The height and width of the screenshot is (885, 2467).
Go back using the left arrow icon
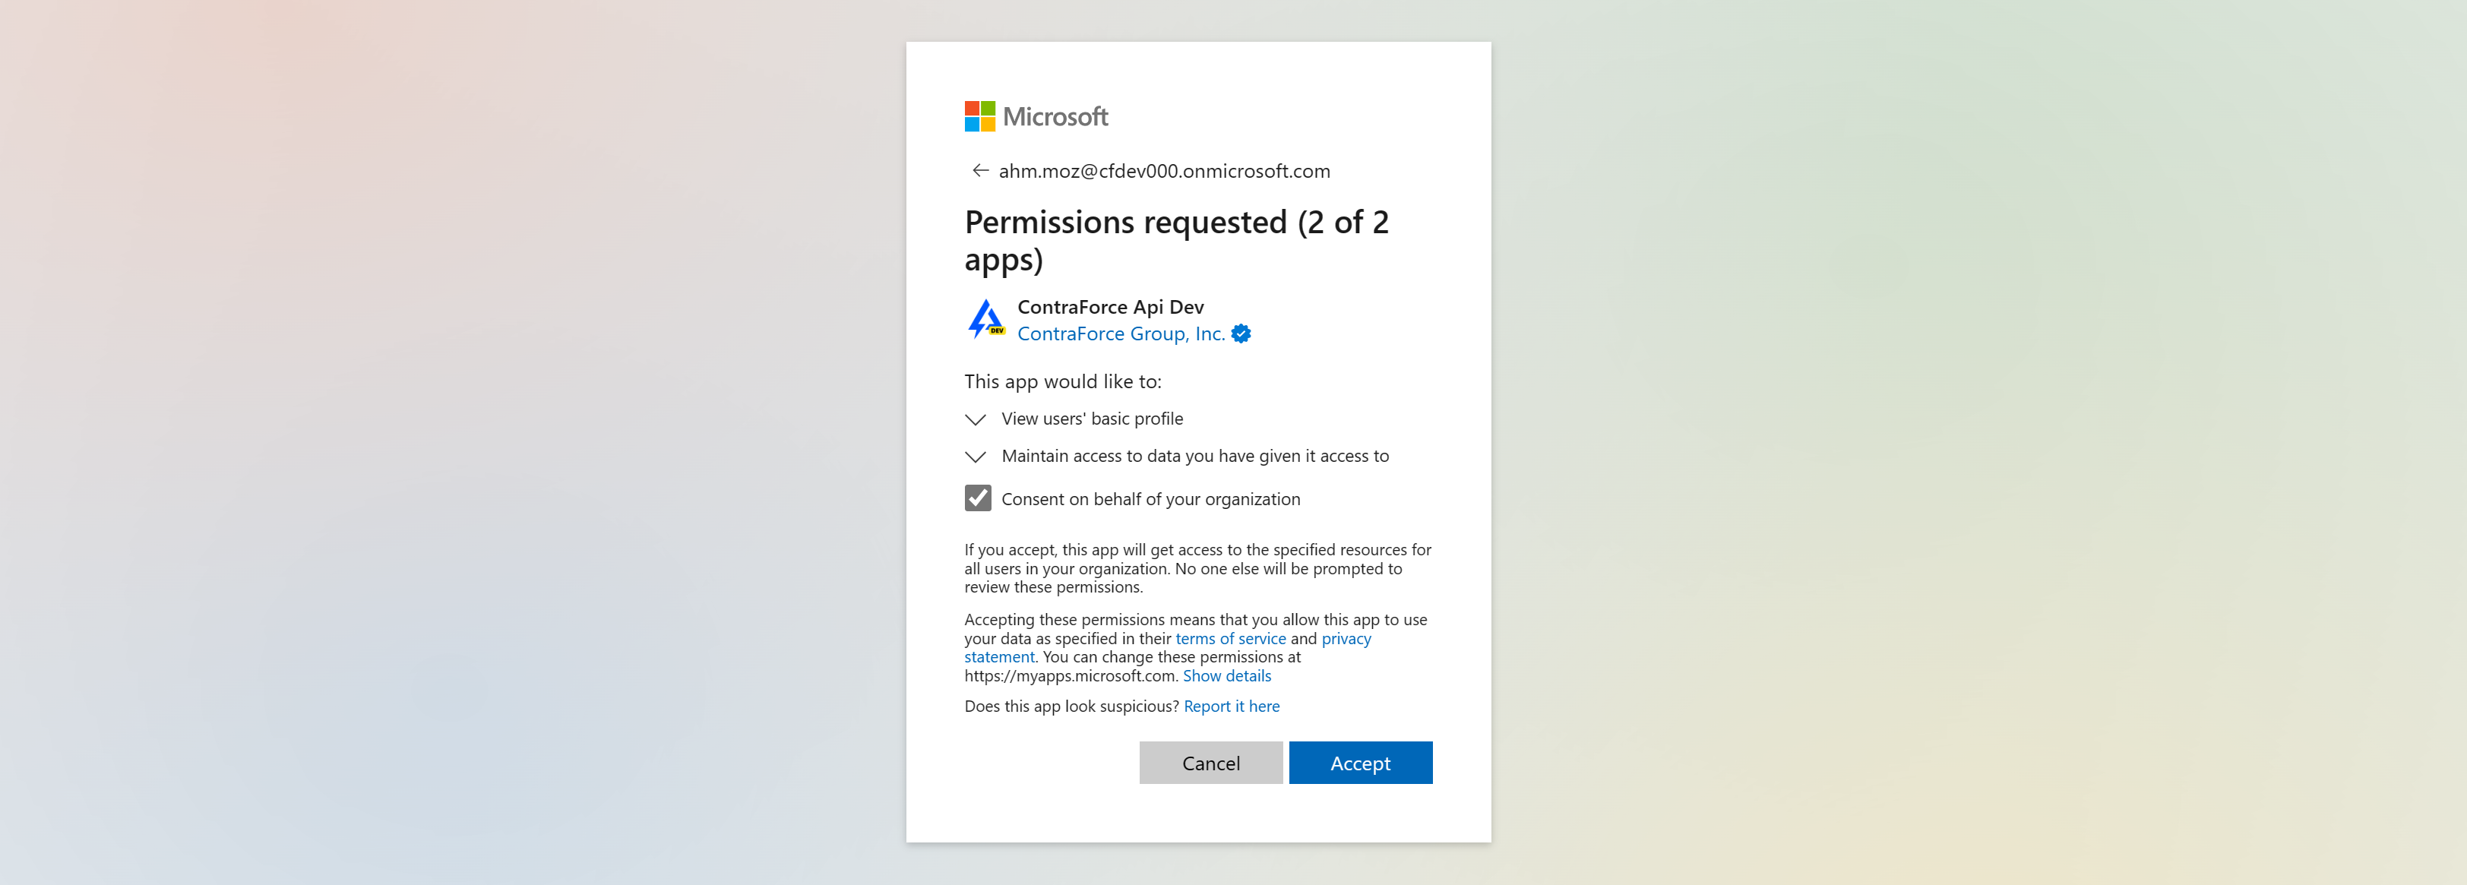[x=979, y=170]
